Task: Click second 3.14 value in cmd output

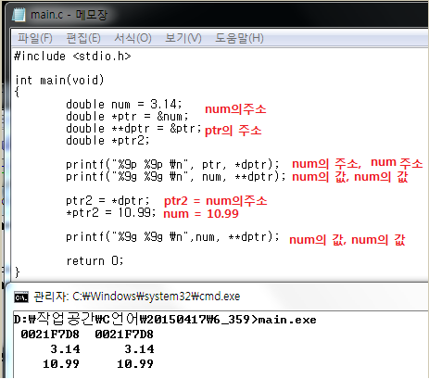Action: coord(139,349)
